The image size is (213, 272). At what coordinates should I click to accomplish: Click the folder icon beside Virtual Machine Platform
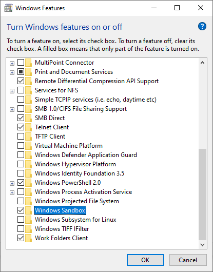(28, 146)
